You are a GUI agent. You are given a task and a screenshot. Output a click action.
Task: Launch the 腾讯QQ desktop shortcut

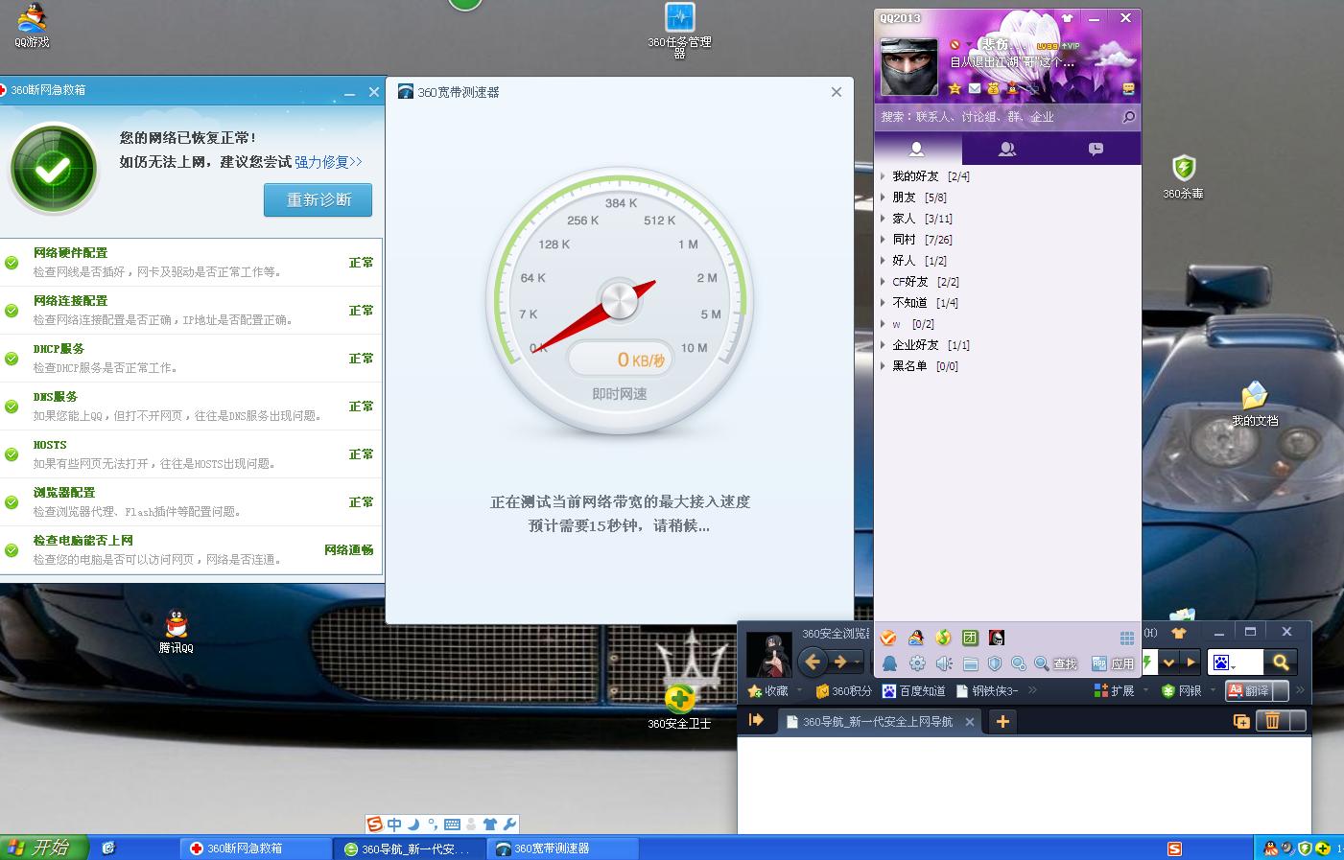coord(176,632)
